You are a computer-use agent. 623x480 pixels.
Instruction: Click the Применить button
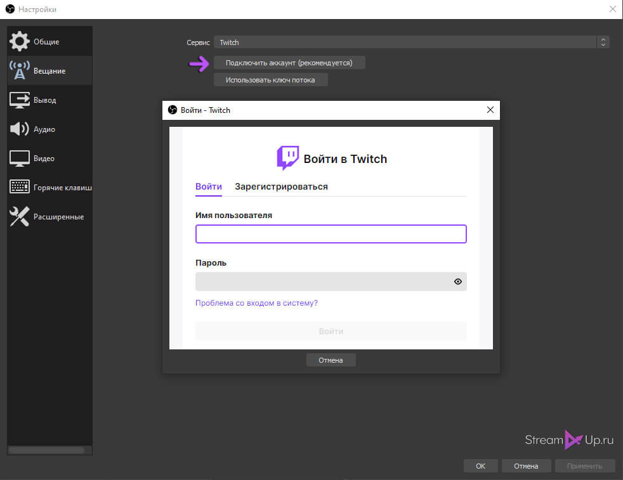coord(584,466)
